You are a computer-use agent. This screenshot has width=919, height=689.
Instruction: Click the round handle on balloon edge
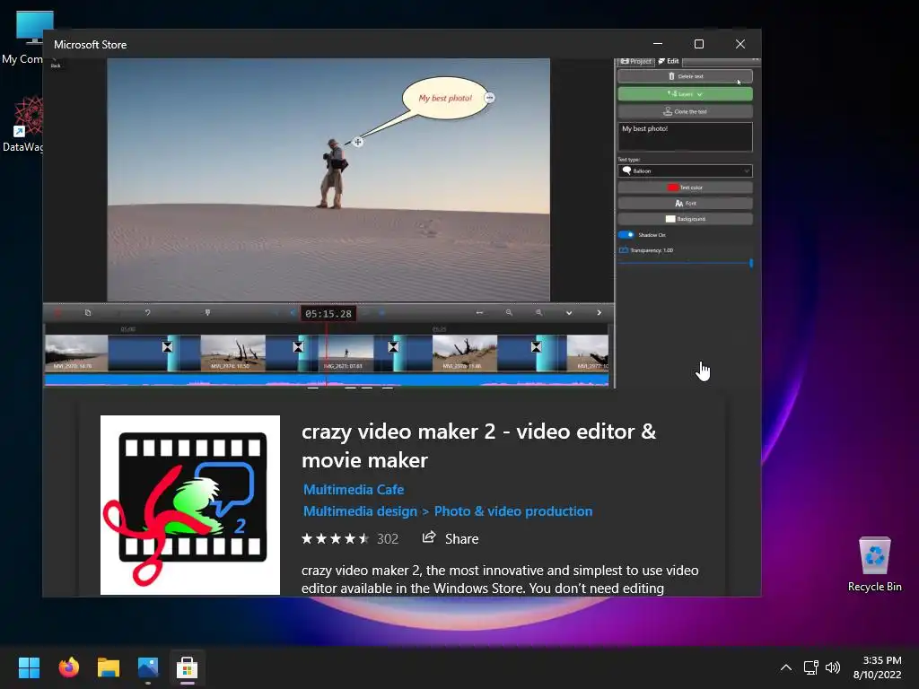(490, 98)
